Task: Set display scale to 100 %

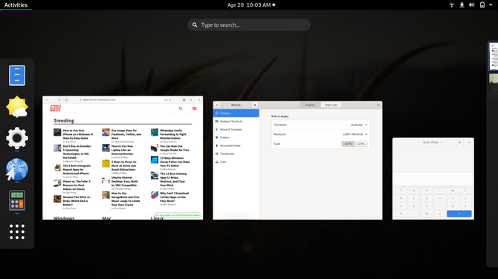Action: [348, 144]
